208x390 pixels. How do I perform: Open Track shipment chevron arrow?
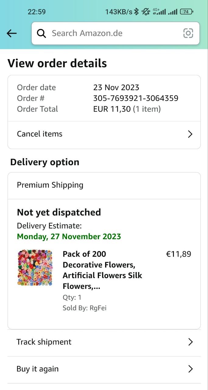tap(190, 342)
